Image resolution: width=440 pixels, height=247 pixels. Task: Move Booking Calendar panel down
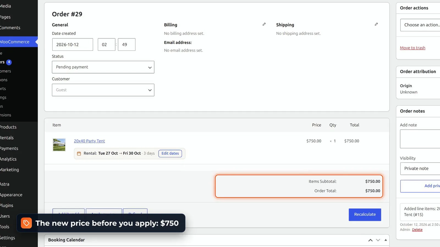coord(378,240)
